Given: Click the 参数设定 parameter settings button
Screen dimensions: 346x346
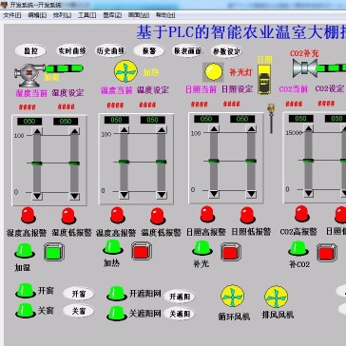Looking at the screenshot, I should [x=226, y=50].
